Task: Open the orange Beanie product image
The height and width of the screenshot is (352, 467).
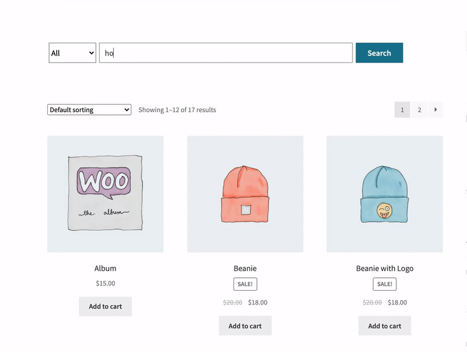Action: coord(245,194)
